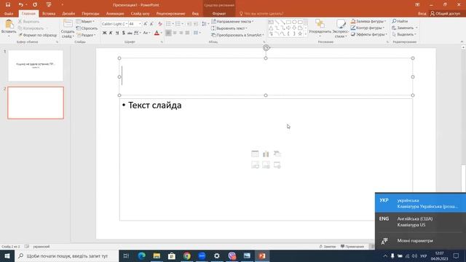Screen dimensions: 466x262
Task: Click Общий доступ (Share) button
Action: click(445, 13)
